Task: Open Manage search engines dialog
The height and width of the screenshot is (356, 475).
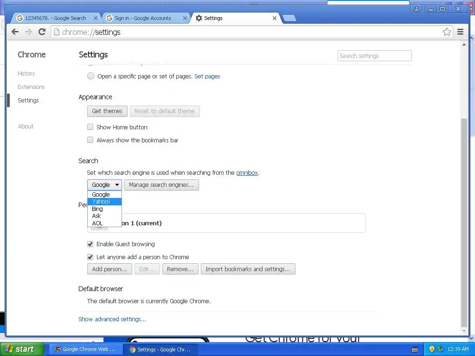Action: pos(161,184)
